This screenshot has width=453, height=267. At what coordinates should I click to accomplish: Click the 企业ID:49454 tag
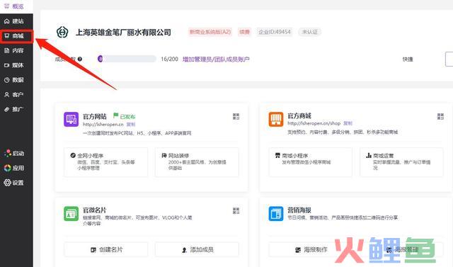pyautogui.click(x=275, y=32)
